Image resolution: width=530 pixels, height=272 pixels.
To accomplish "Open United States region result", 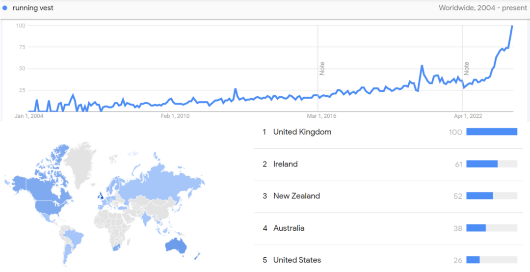I will click(297, 260).
